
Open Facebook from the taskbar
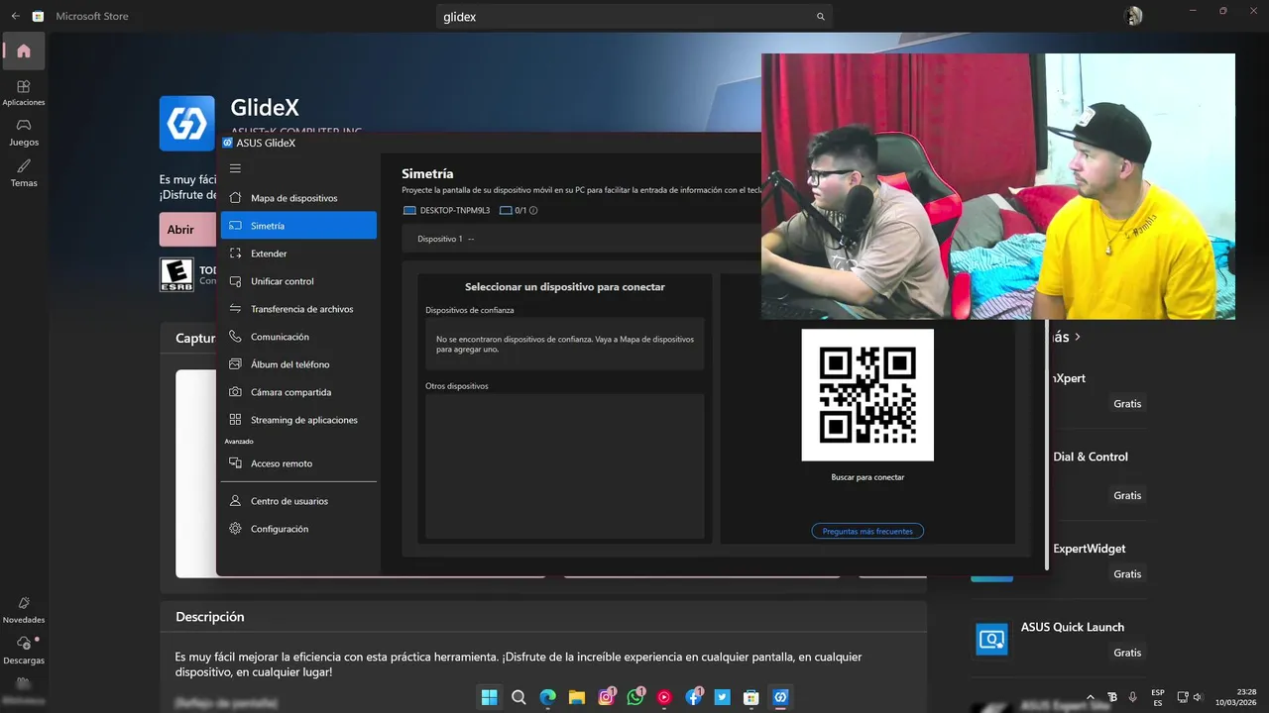point(694,697)
